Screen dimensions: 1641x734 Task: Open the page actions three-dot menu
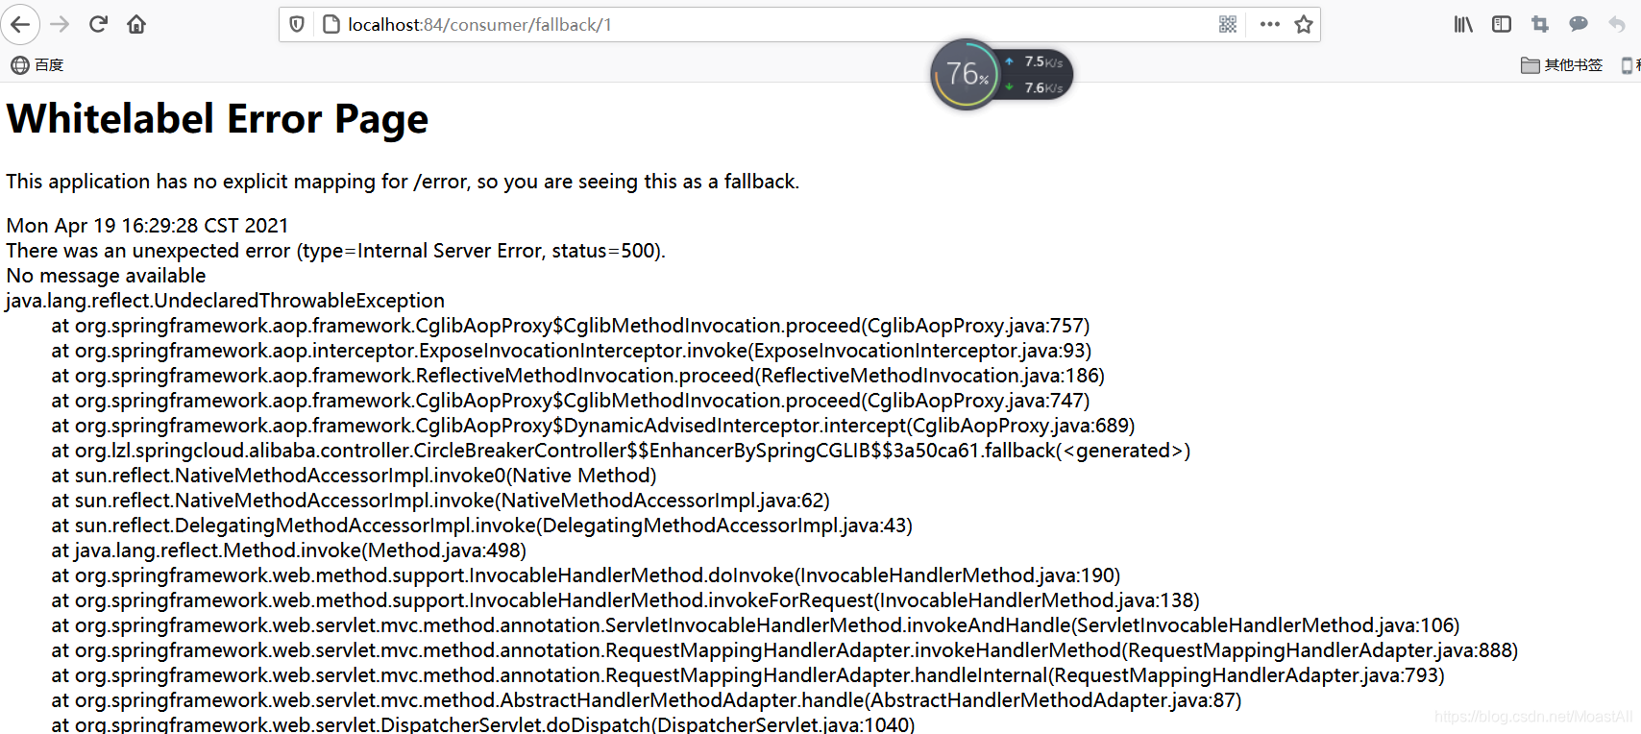click(x=1270, y=24)
